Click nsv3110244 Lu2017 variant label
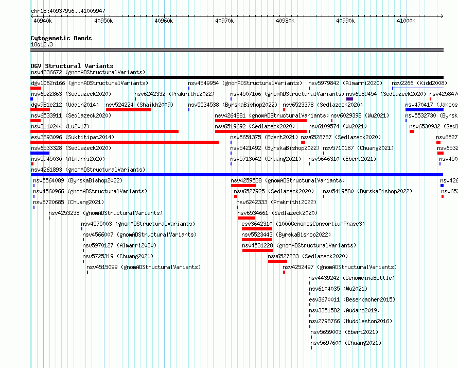Image resolution: width=458 pixels, height=368 pixels. click(60, 126)
